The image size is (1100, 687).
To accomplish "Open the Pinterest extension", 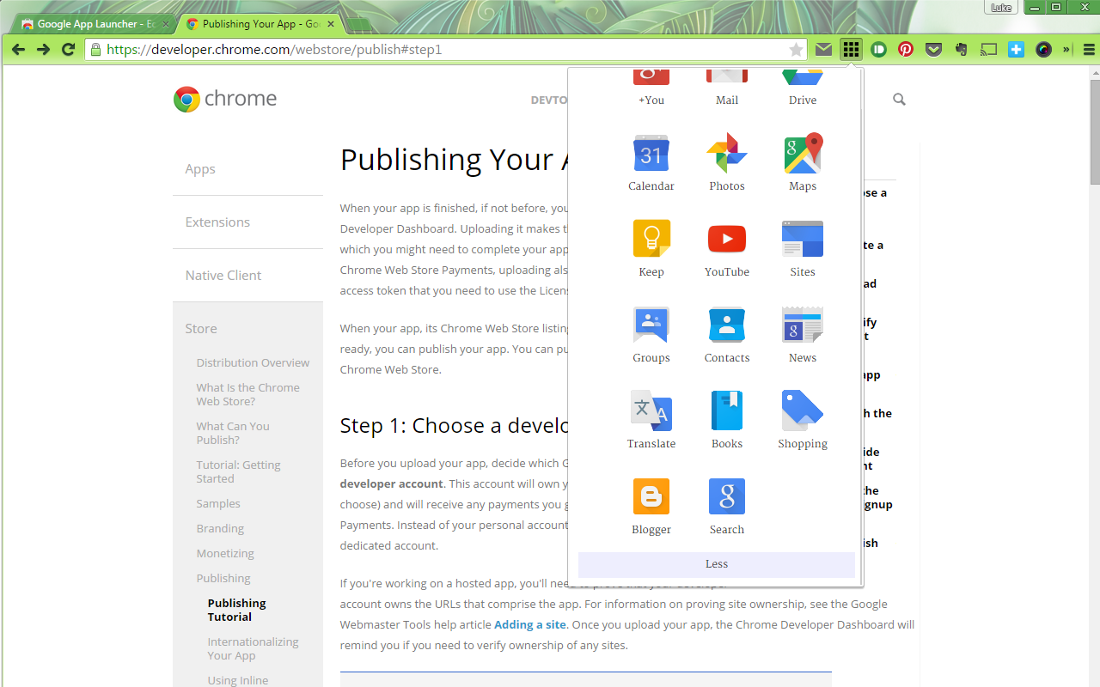I will pos(906,49).
